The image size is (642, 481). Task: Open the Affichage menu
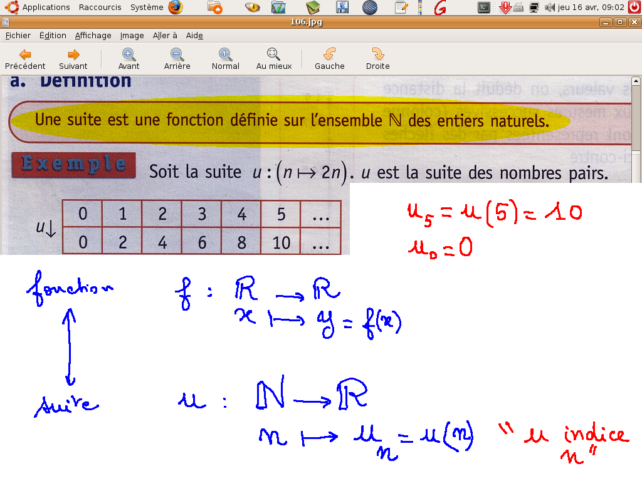[93, 36]
